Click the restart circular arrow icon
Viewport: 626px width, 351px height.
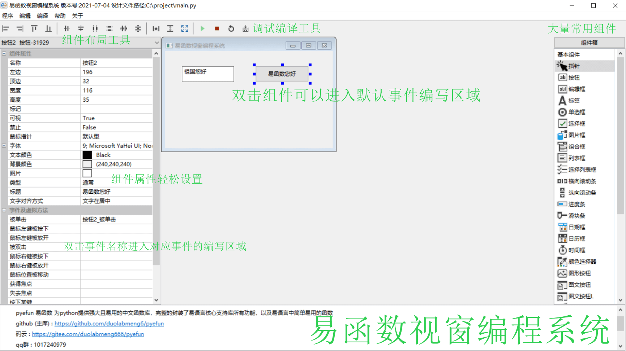(231, 28)
